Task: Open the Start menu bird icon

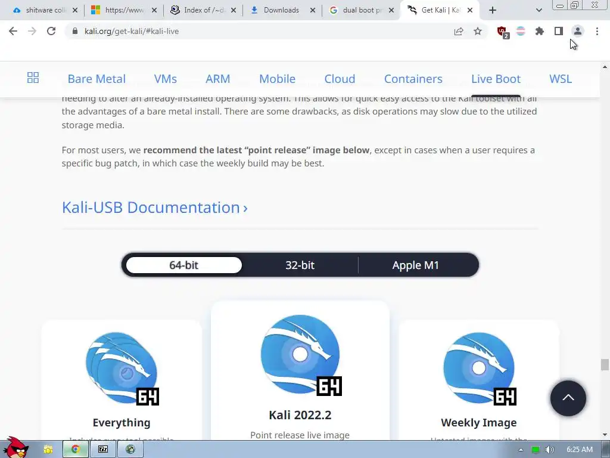Action: [x=15, y=447]
